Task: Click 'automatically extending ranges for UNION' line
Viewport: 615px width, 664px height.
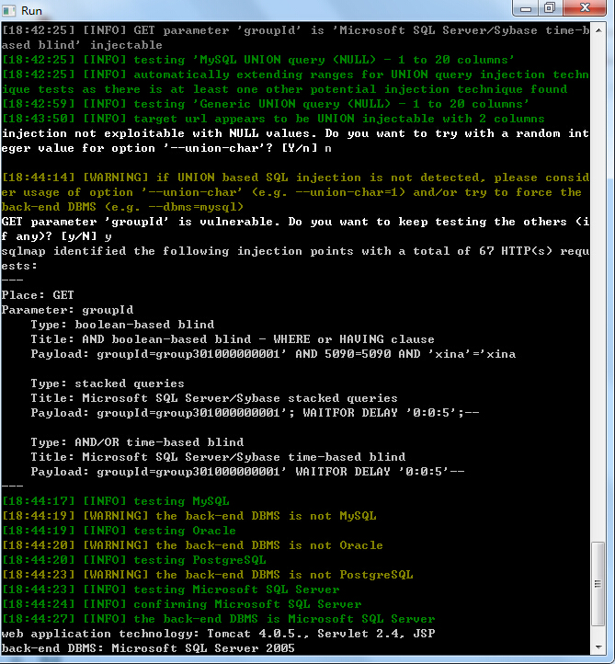Action: 295,82
